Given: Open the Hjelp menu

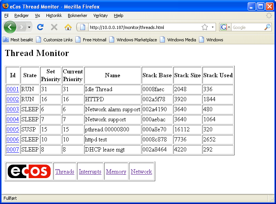Looking at the screenshot, I should click(x=118, y=15).
